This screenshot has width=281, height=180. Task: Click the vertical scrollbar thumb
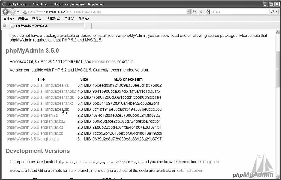277,70
